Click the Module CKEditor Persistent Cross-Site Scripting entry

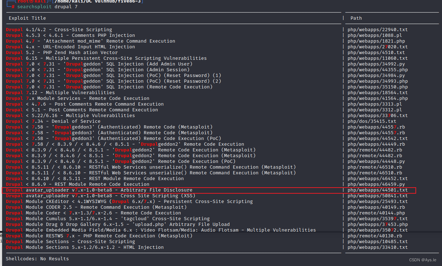[x=129, y=202]
